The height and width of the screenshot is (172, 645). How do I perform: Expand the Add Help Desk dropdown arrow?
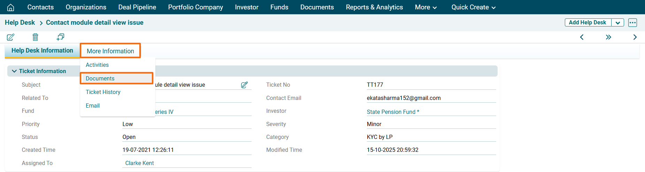617,23
